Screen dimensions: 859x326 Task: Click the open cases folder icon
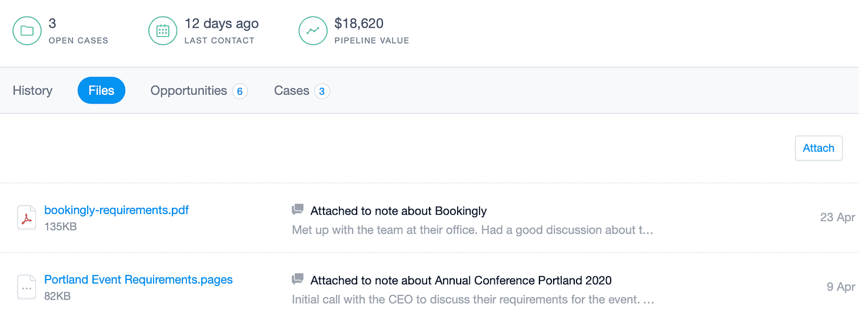pos(27,31)
